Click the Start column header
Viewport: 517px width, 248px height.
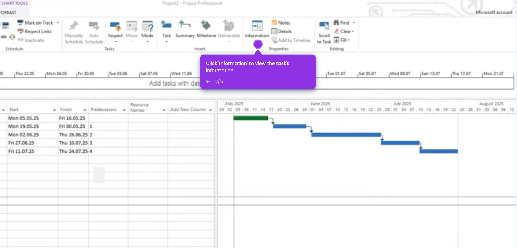click(32, 107)
